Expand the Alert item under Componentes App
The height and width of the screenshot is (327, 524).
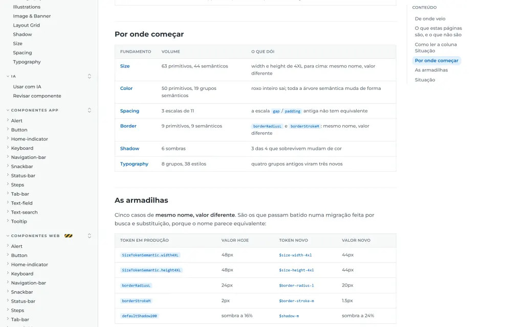[8, 120]
